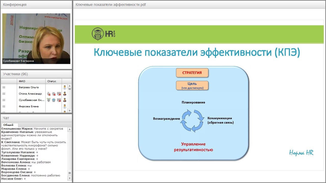This screenshot has height=183, width=326.
Task: Click the Вознаграждение label on the slide
Action: 166,119
